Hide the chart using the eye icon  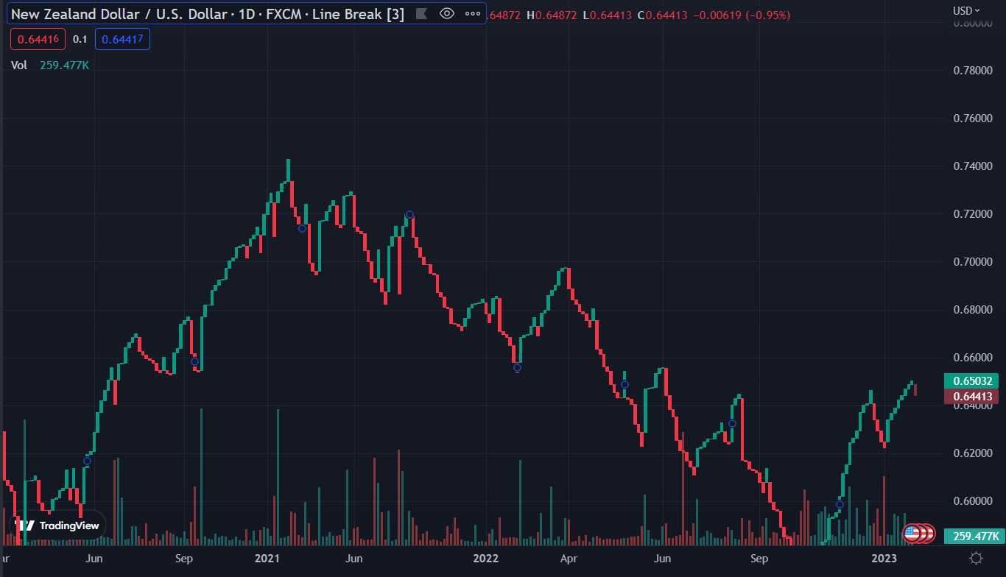coord(446,13)
